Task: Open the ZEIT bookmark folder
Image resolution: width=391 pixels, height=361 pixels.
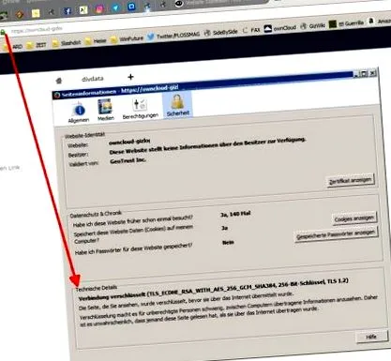Action: [x=37, y=45]
